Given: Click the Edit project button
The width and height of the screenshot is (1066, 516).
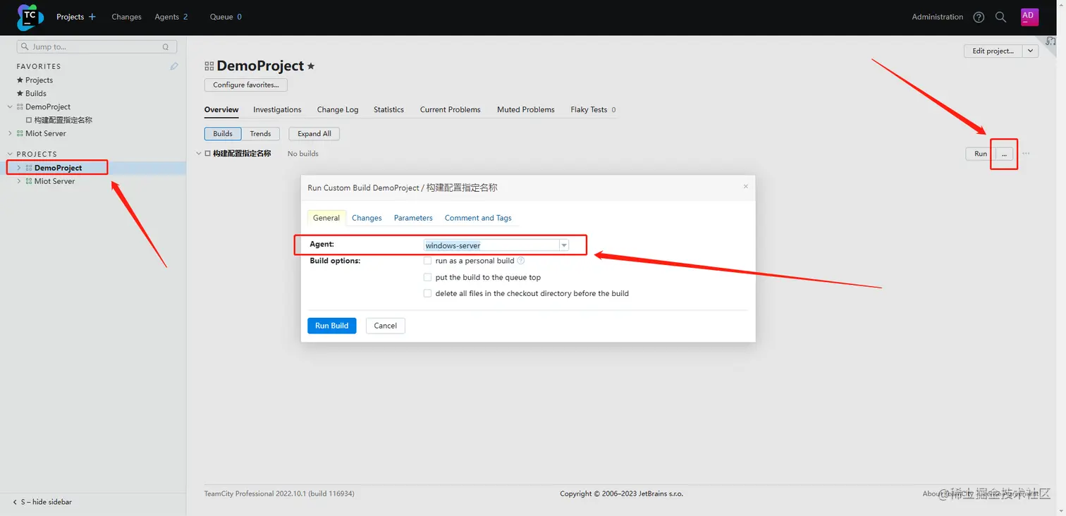Looking at the screenshot, I should point(993,51).
